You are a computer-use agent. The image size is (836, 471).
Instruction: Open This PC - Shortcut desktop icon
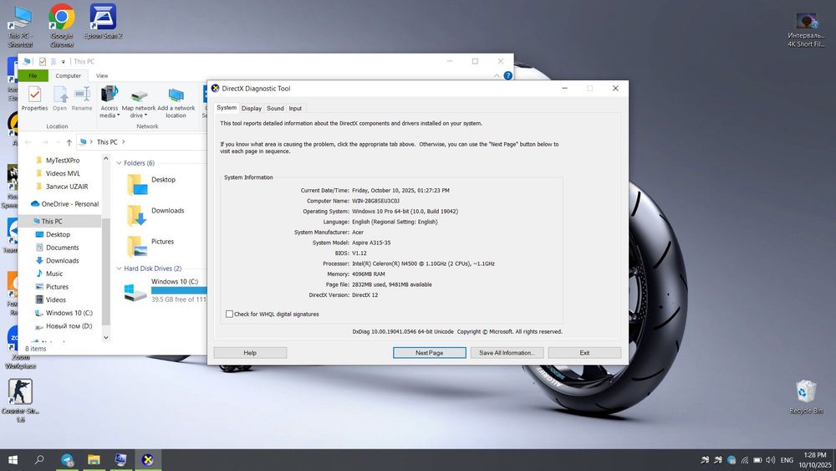(20, 25)
